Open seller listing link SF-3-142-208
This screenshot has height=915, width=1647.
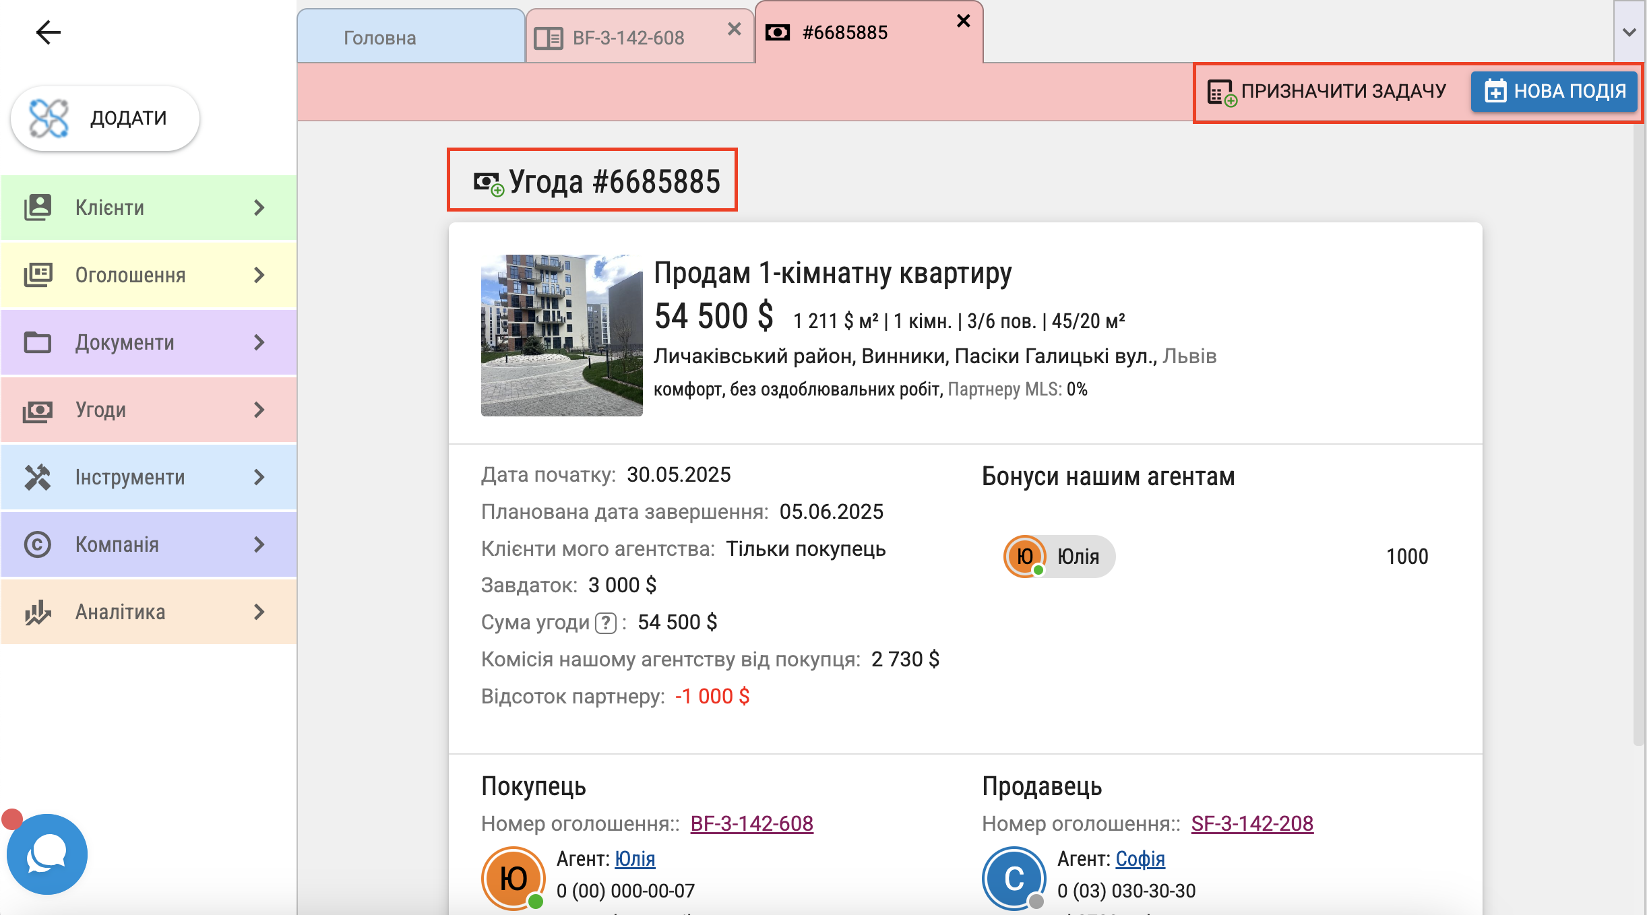1252,823
